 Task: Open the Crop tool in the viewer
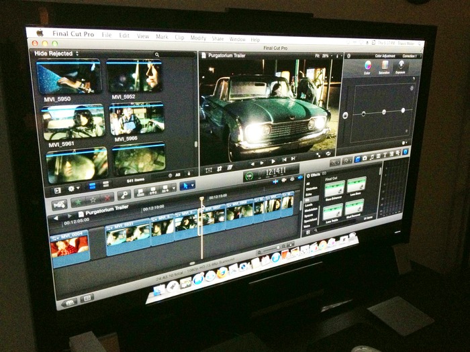click(x=219, y=168)
